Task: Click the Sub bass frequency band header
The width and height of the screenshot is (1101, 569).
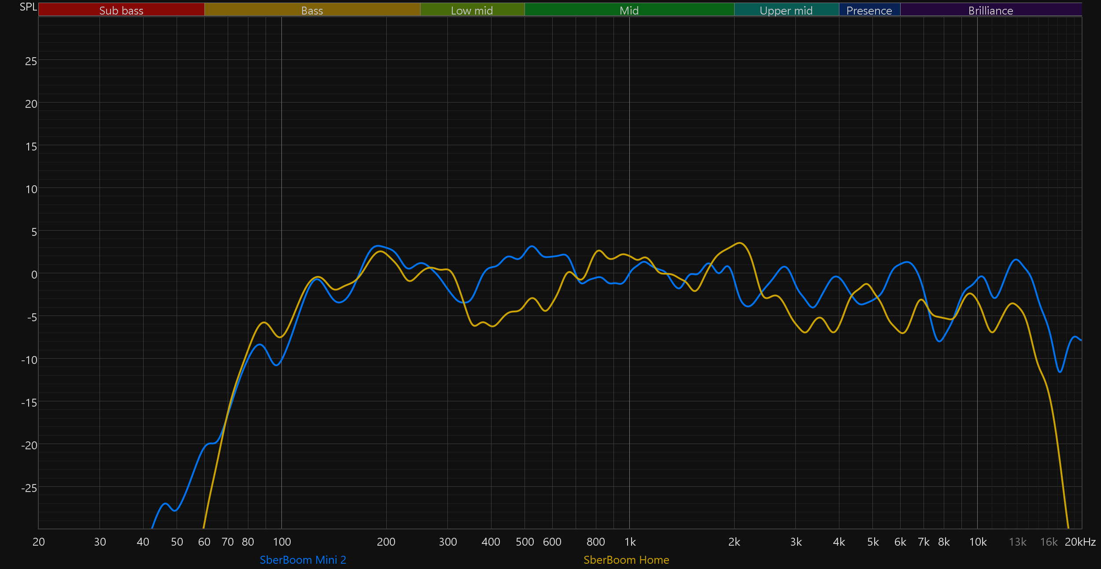Action: (121, 10)
